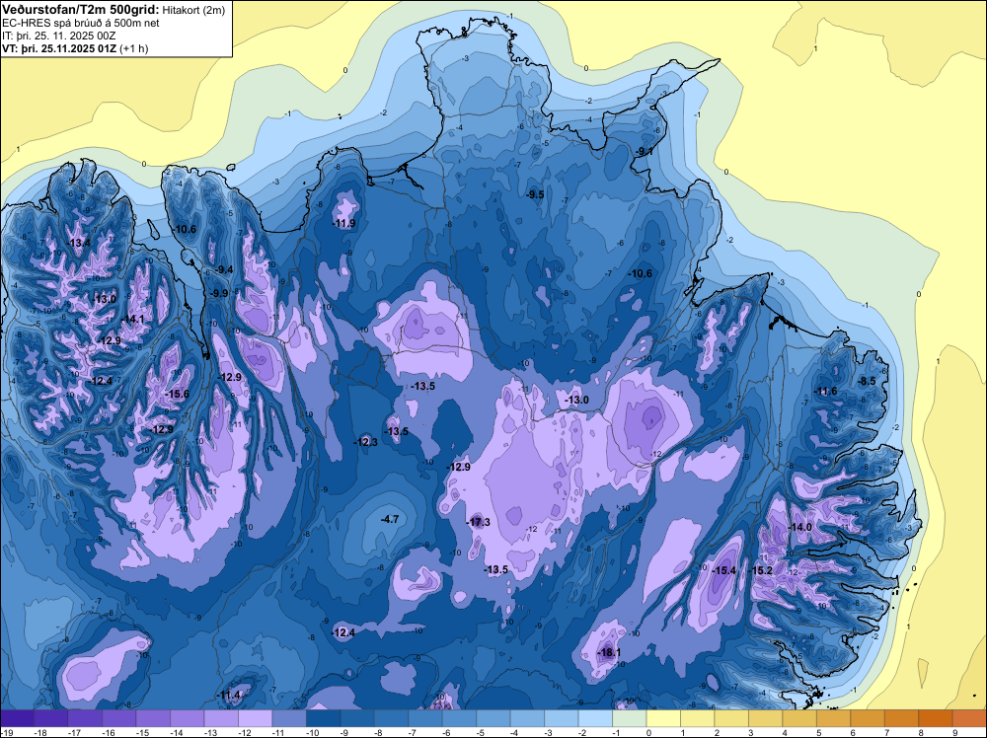The image size is (987, 738).
Task: Select the -9.4 temperature label
Action: (x=224, y=270)
